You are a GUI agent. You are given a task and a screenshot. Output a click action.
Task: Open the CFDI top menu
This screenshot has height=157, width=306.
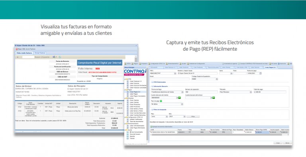tap(127, 64)
